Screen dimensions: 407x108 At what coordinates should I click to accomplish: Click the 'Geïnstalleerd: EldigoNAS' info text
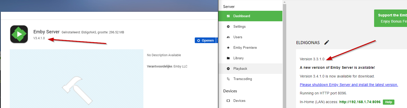pyautogui.click(x=93, y=32)
